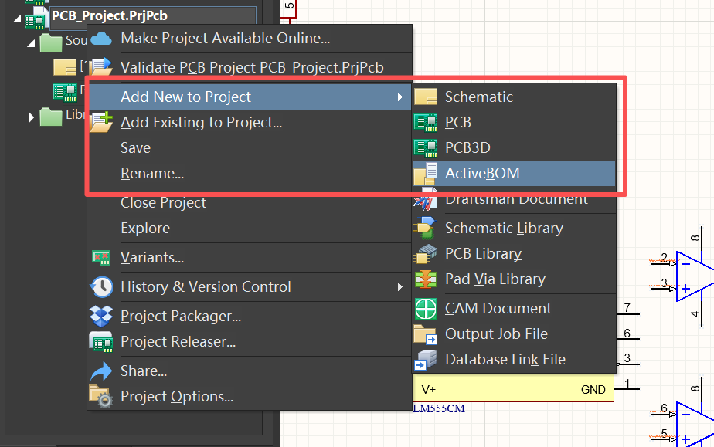Click the Project Packager Dropbox icon
This screenshot has width=714, height=447.
(x=101, y=316)
